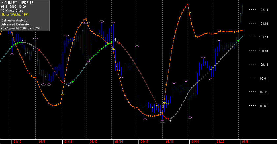The width and height of the screenshot is (277, 144).
Task: Select the 08/21 date marker
Action: pyautogui.click(x=246, y=142)
